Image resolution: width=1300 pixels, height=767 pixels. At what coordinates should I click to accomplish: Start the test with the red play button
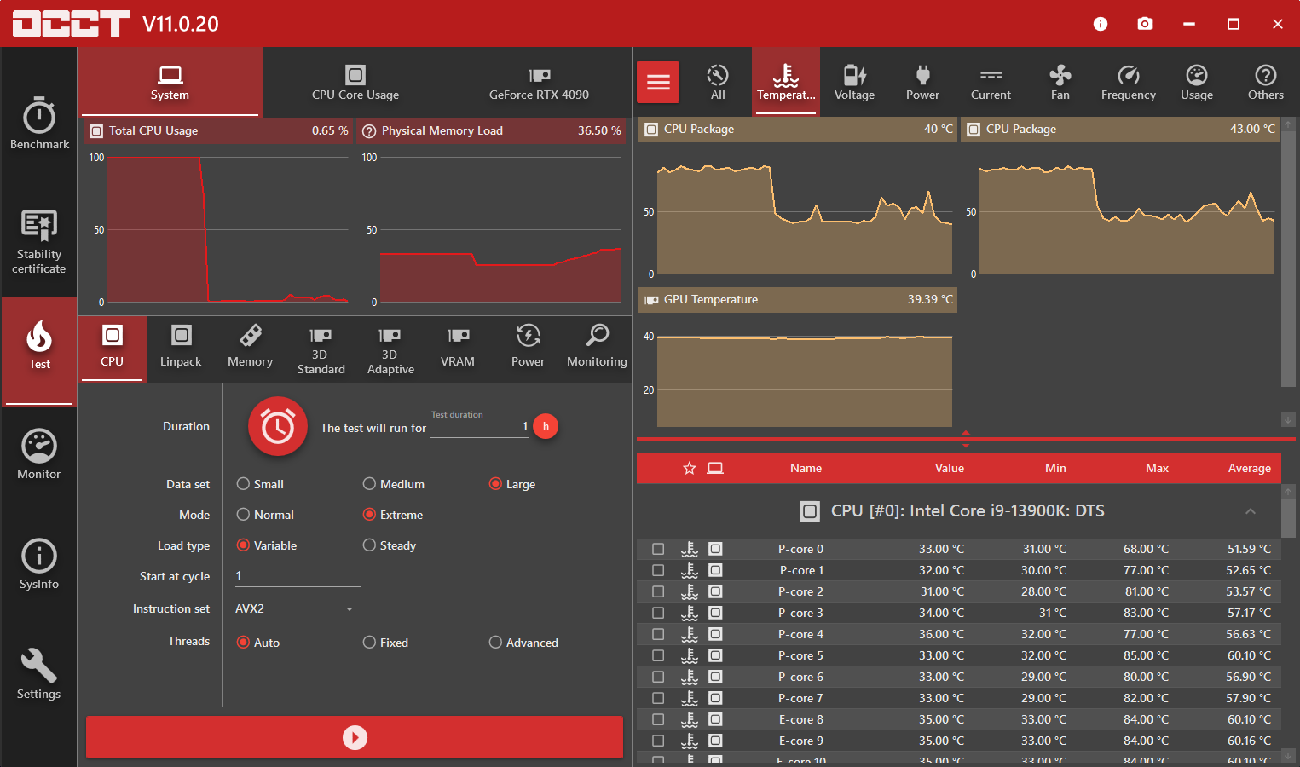(355, 737)
